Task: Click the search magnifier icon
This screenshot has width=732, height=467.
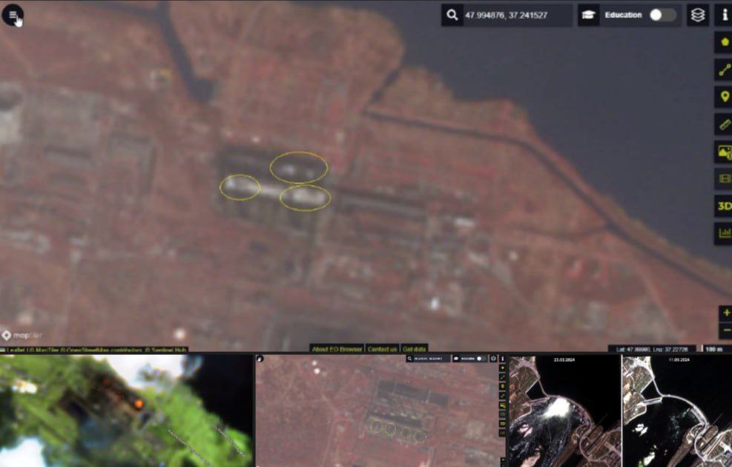Action: coord(451,15)
